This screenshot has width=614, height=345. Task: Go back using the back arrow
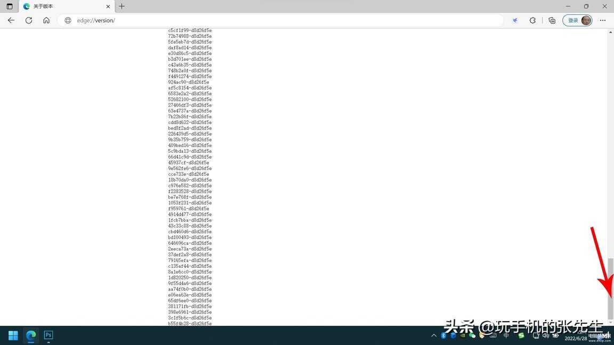[11, 20]
